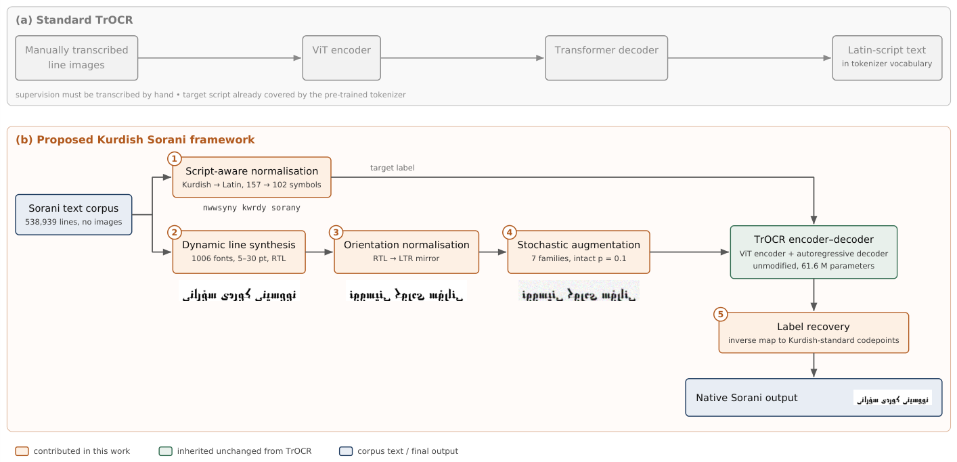Select the Orientation normalisation step

pos(407,252)
